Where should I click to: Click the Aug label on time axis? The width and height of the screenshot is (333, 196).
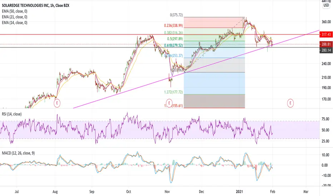click(x=55, y=192)
